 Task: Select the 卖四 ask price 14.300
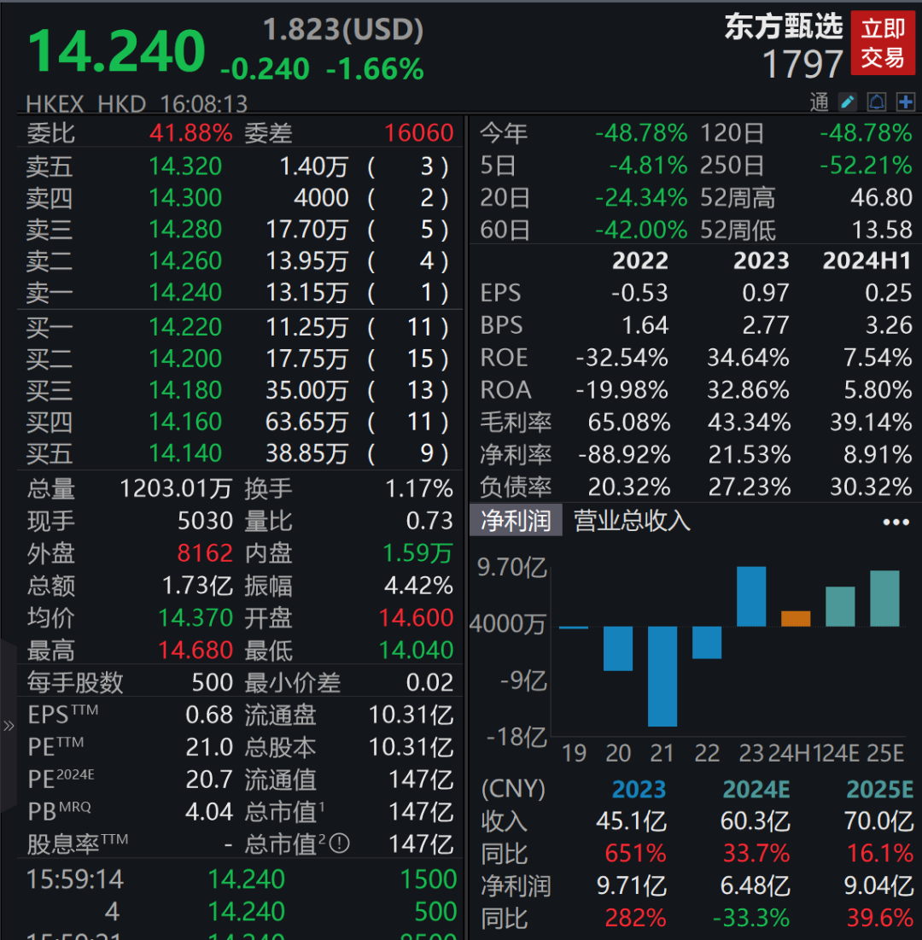[185, 198]
